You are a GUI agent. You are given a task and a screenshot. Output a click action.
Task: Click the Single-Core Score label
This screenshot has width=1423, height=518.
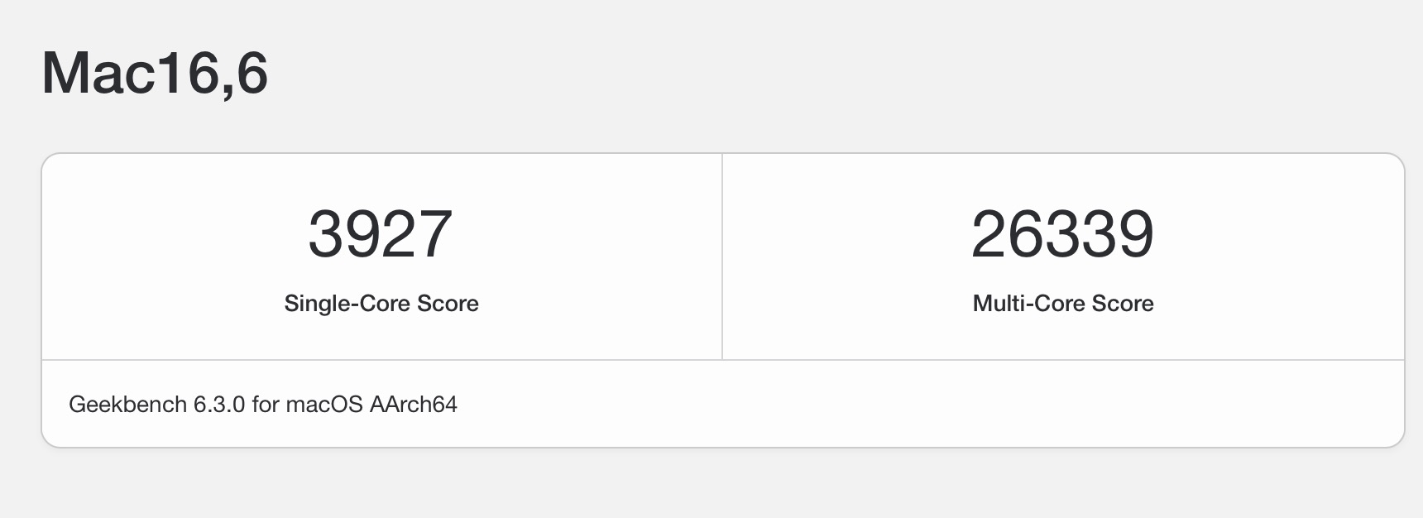(381, 304)
